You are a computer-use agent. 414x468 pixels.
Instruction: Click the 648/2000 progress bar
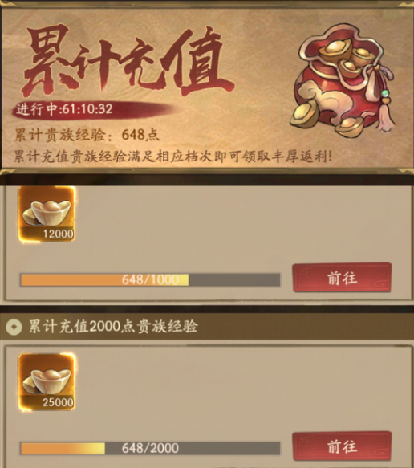[150, 448]
